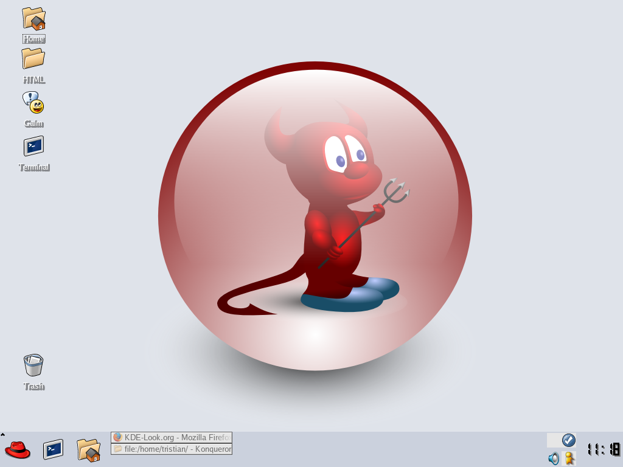
Task: Click the blue checkmark tray icon
Action: 569,440
